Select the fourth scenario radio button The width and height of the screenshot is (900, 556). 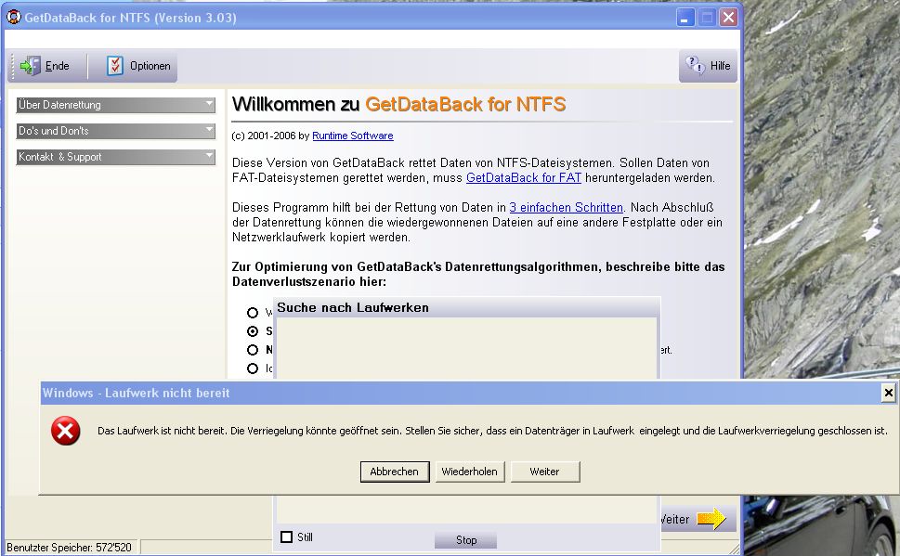point(253,369)
